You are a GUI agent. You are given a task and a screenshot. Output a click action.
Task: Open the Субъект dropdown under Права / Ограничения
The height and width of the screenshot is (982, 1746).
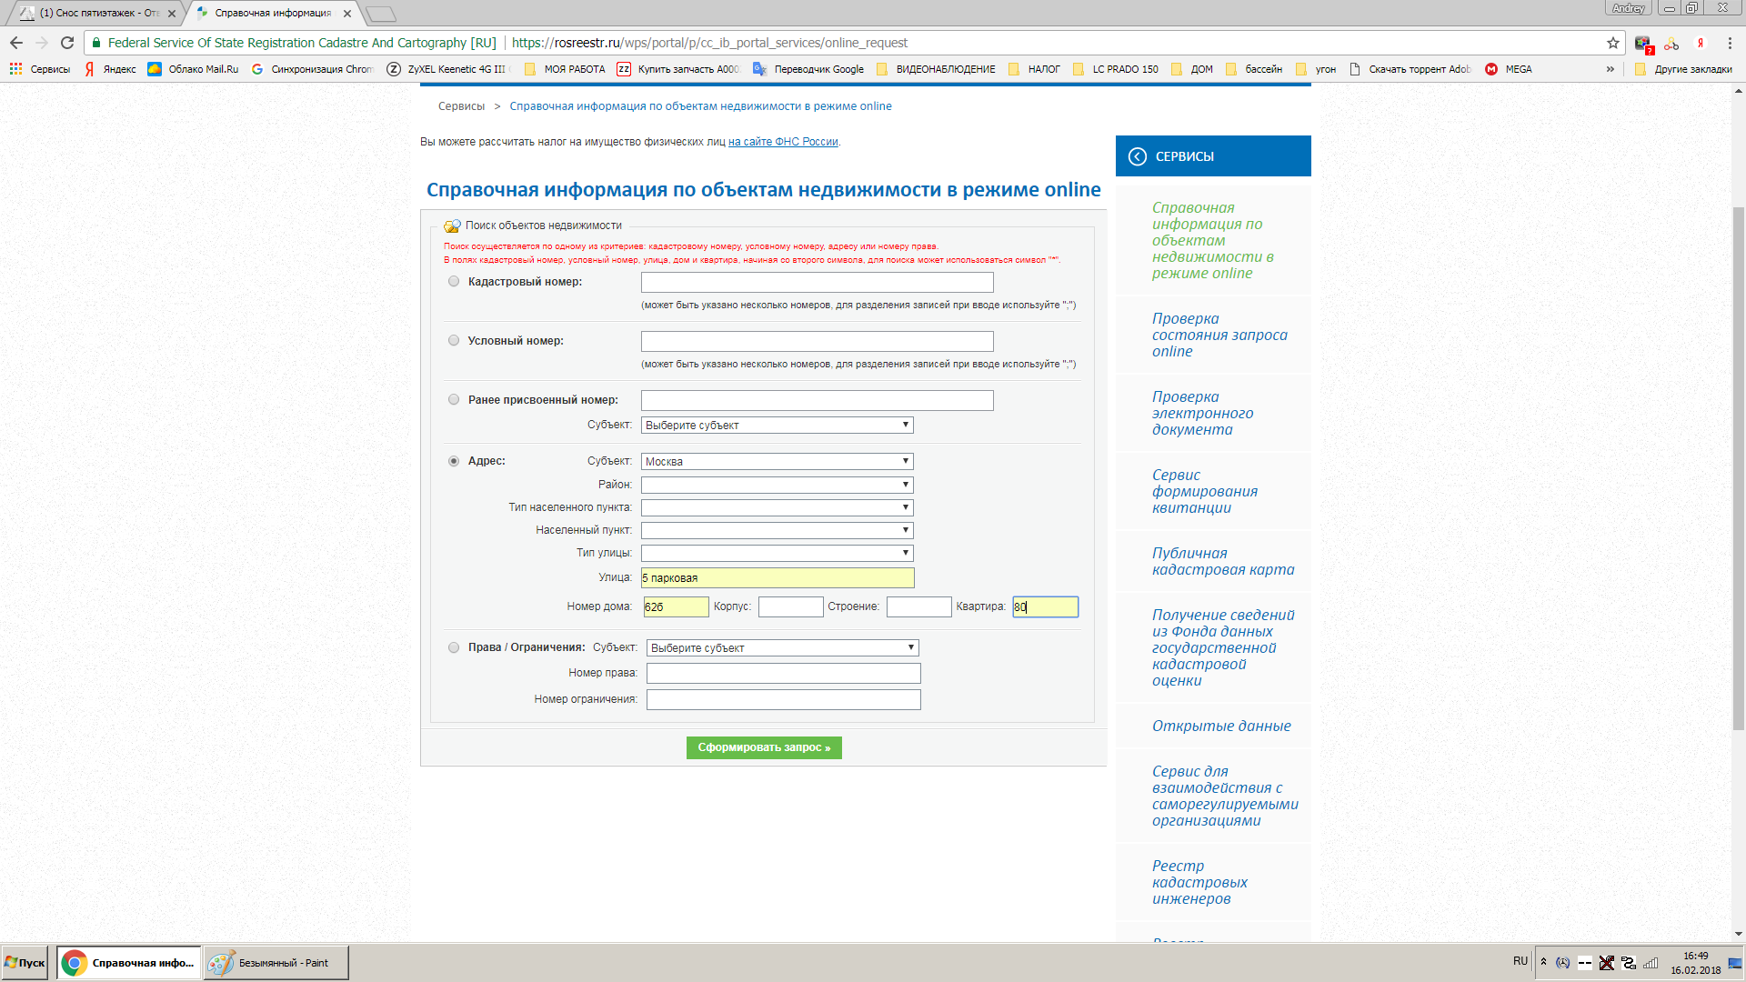coord(782,648)
